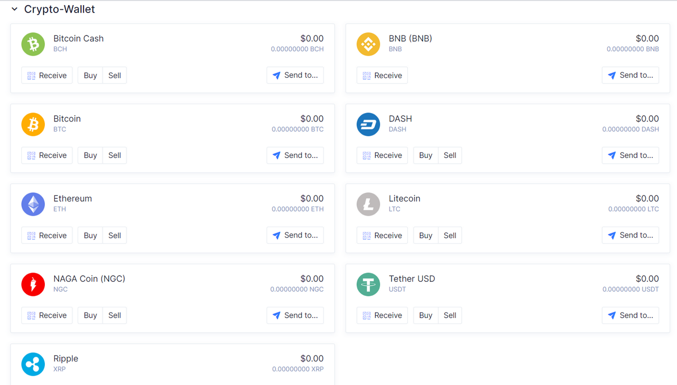Click the red NAGA Coin logo

tap(33, 284)
